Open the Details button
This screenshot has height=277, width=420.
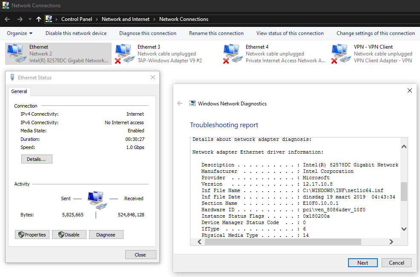(x=37, y=159)
